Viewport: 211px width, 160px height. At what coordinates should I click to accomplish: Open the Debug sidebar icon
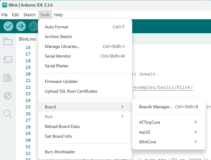tap(8, 95)
